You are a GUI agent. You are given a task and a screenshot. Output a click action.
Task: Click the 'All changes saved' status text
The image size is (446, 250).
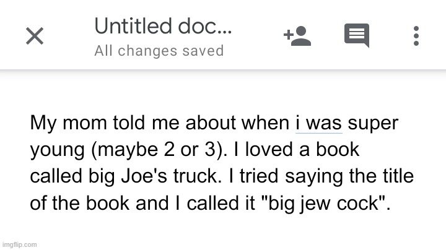[x=159, y=51]
